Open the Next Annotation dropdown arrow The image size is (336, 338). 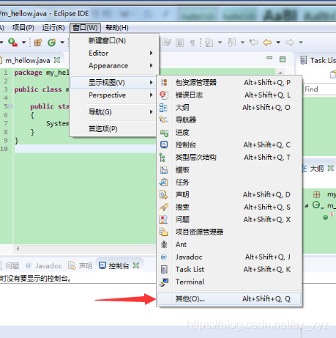(x=220, y=43)
